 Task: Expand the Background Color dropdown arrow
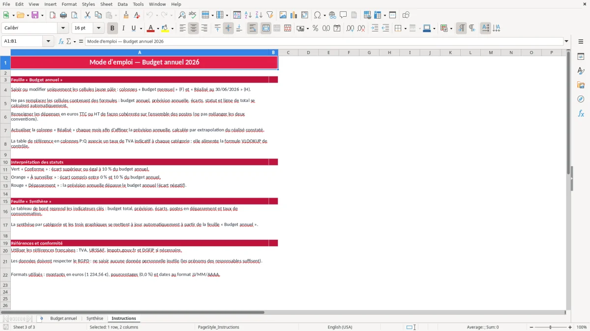172,28
